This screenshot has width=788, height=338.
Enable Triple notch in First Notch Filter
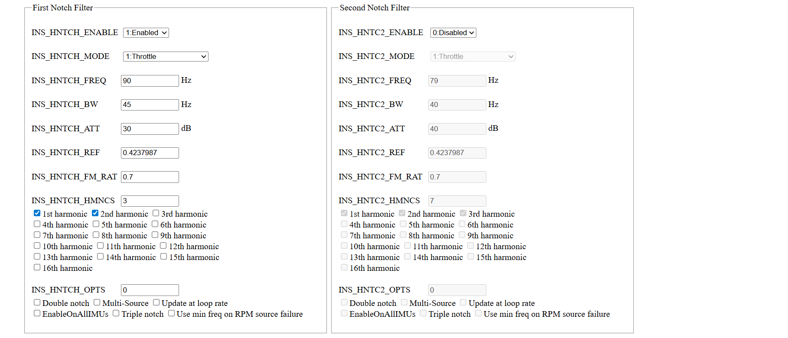[x=116, y=313]
